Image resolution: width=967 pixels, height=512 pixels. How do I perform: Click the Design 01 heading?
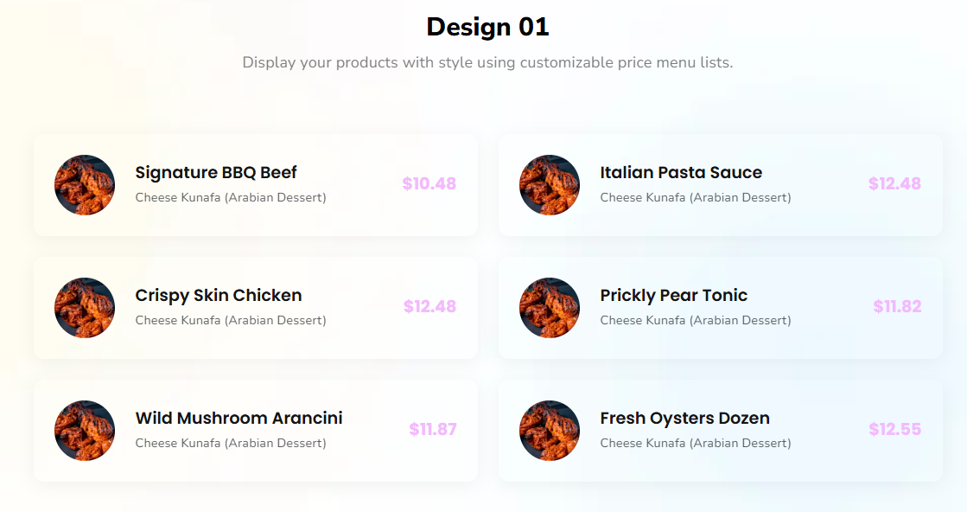[x=487, y=27]
